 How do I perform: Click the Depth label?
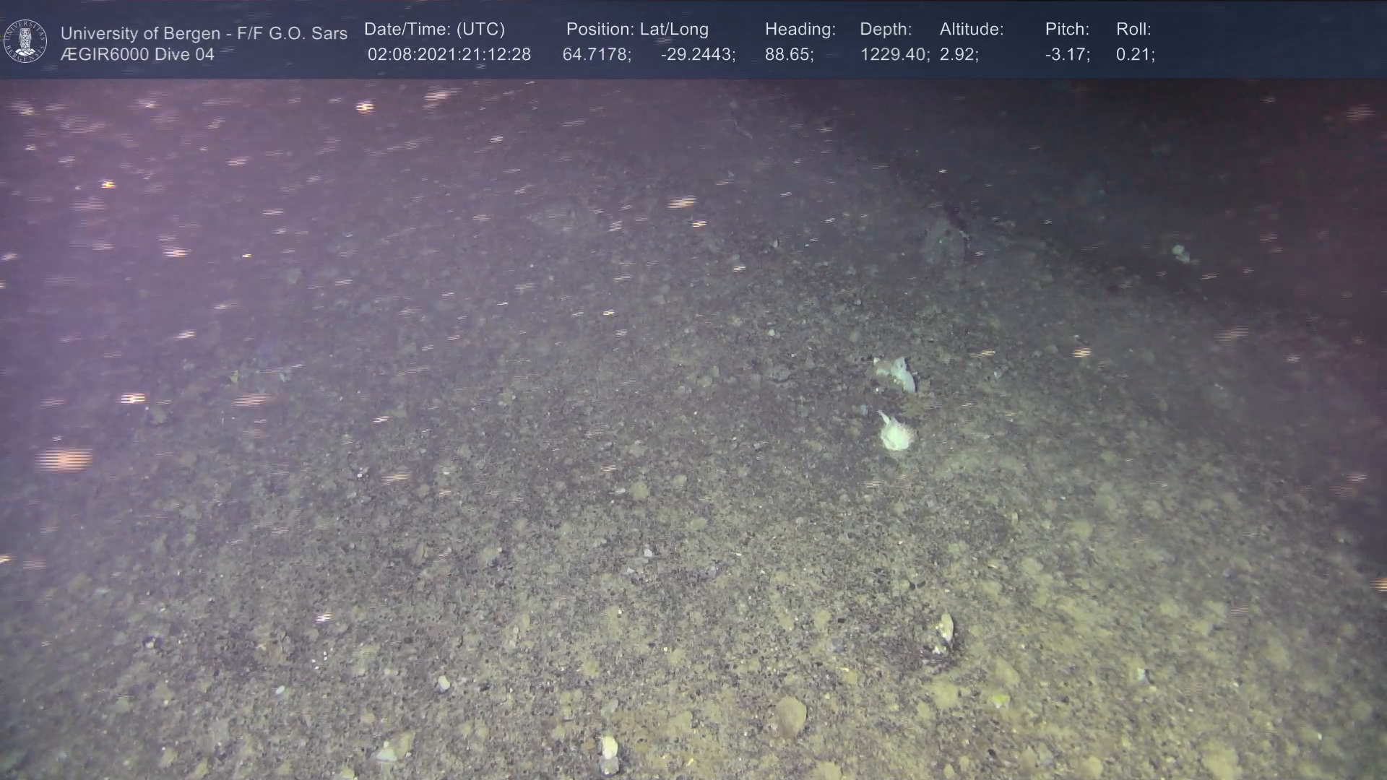pos(885,30)
